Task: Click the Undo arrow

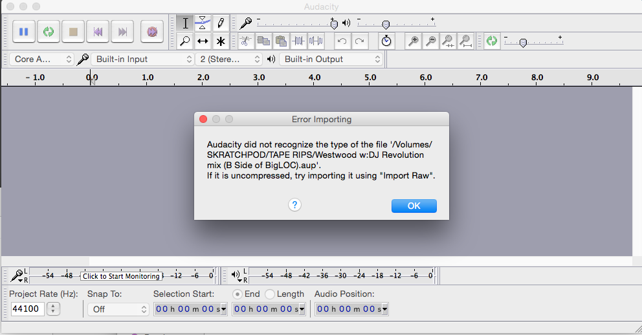Action: tap(342, 41)
